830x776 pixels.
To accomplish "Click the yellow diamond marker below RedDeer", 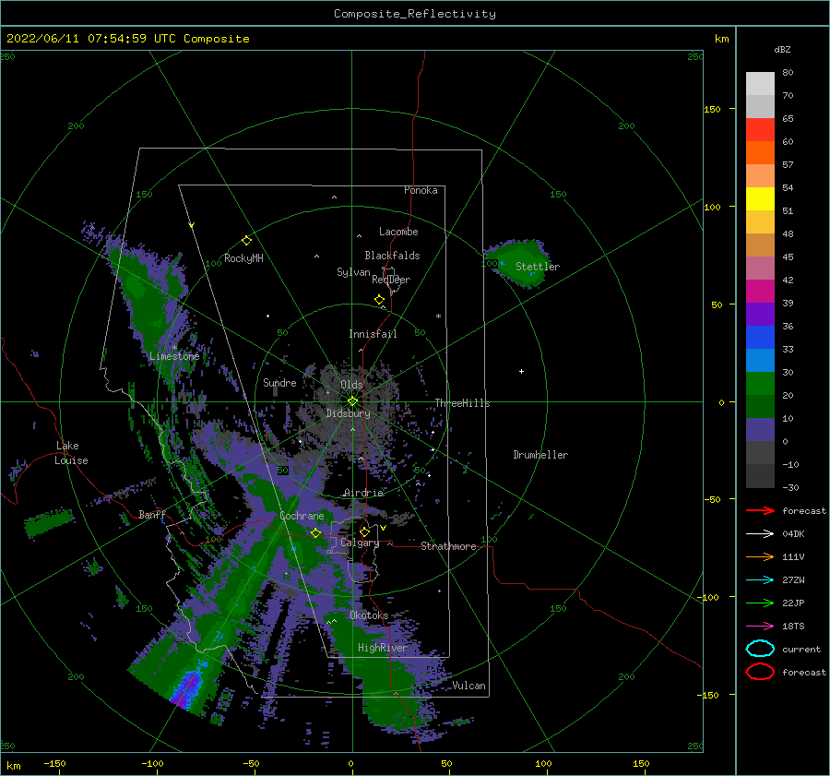I will [379, 299].
